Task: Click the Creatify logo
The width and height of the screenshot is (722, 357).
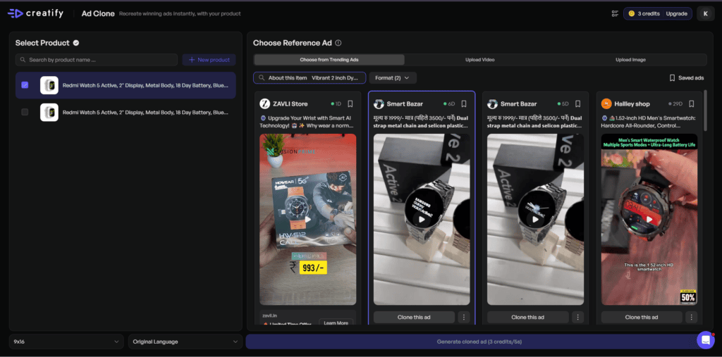Action: 35,13
